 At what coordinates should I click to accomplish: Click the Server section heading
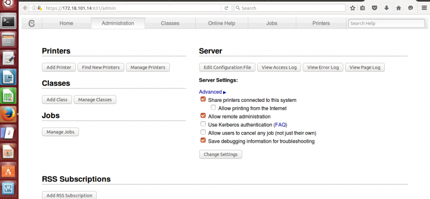point(211,51)
